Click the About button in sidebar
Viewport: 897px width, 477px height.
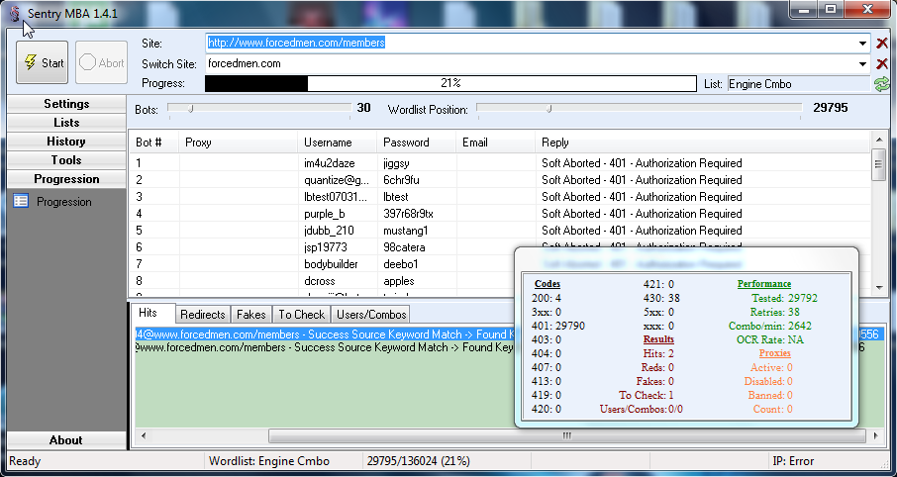point(66,440)
